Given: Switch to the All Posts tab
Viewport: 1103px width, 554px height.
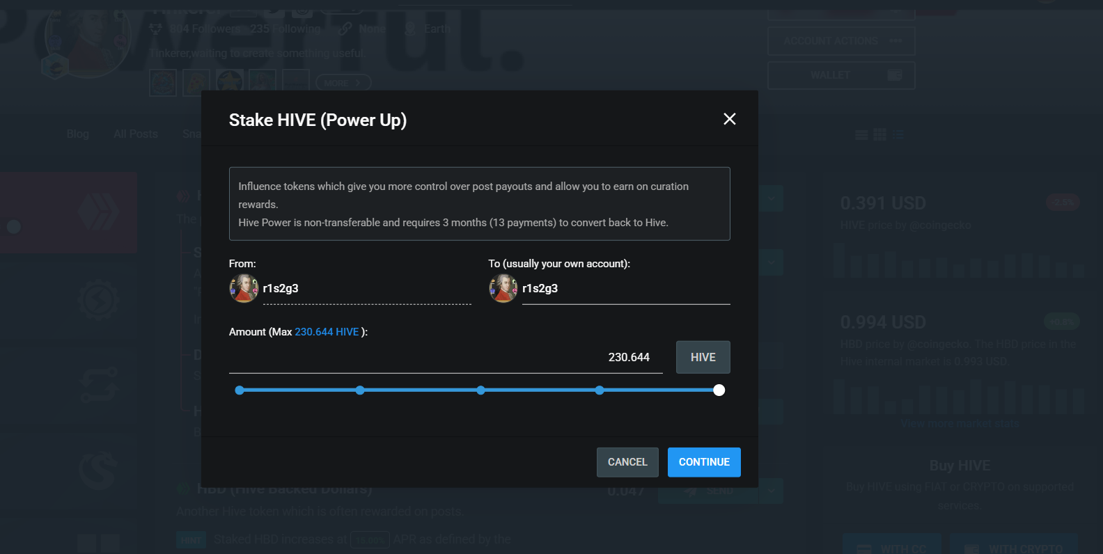Looking at the screenshot, I should 136,134.
